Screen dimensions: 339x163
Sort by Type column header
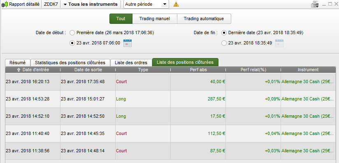(143, 70)
